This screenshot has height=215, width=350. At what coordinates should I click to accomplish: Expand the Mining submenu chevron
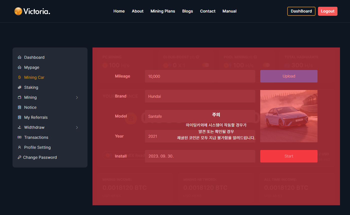pos(77,97)
